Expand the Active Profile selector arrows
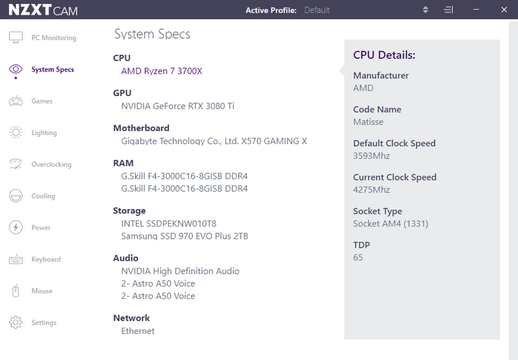Screen dimensions: 518x360 click(425, 10)
